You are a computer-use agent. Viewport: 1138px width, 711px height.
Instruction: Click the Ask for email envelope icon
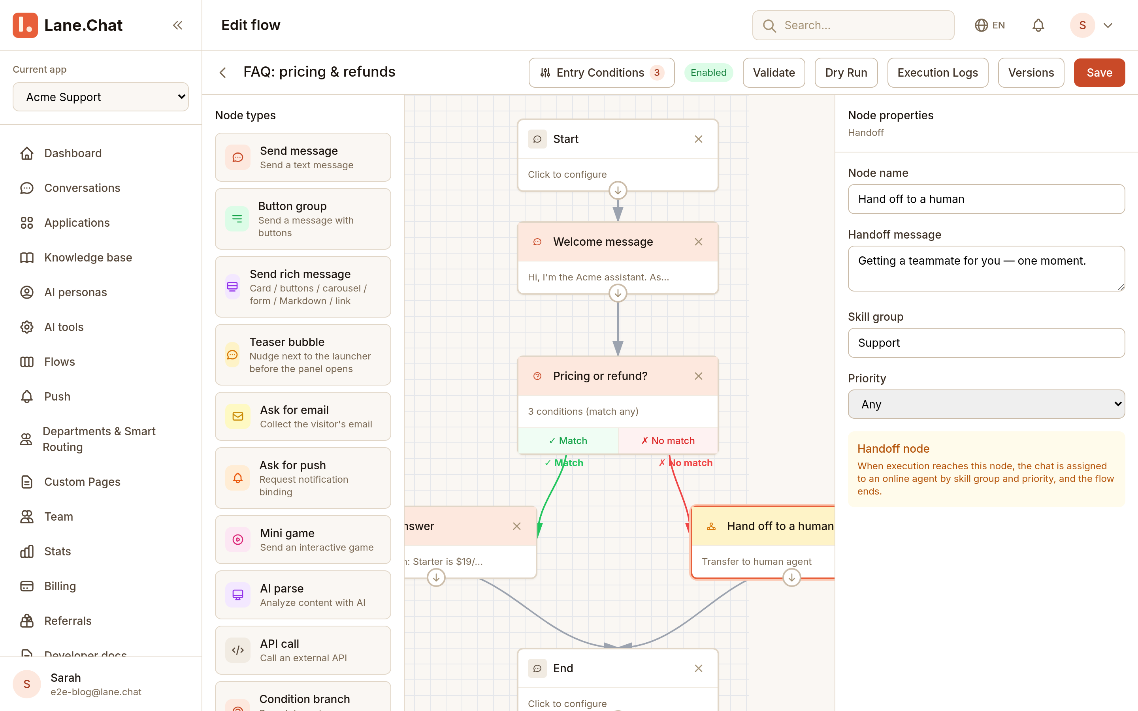click(238, 417)
